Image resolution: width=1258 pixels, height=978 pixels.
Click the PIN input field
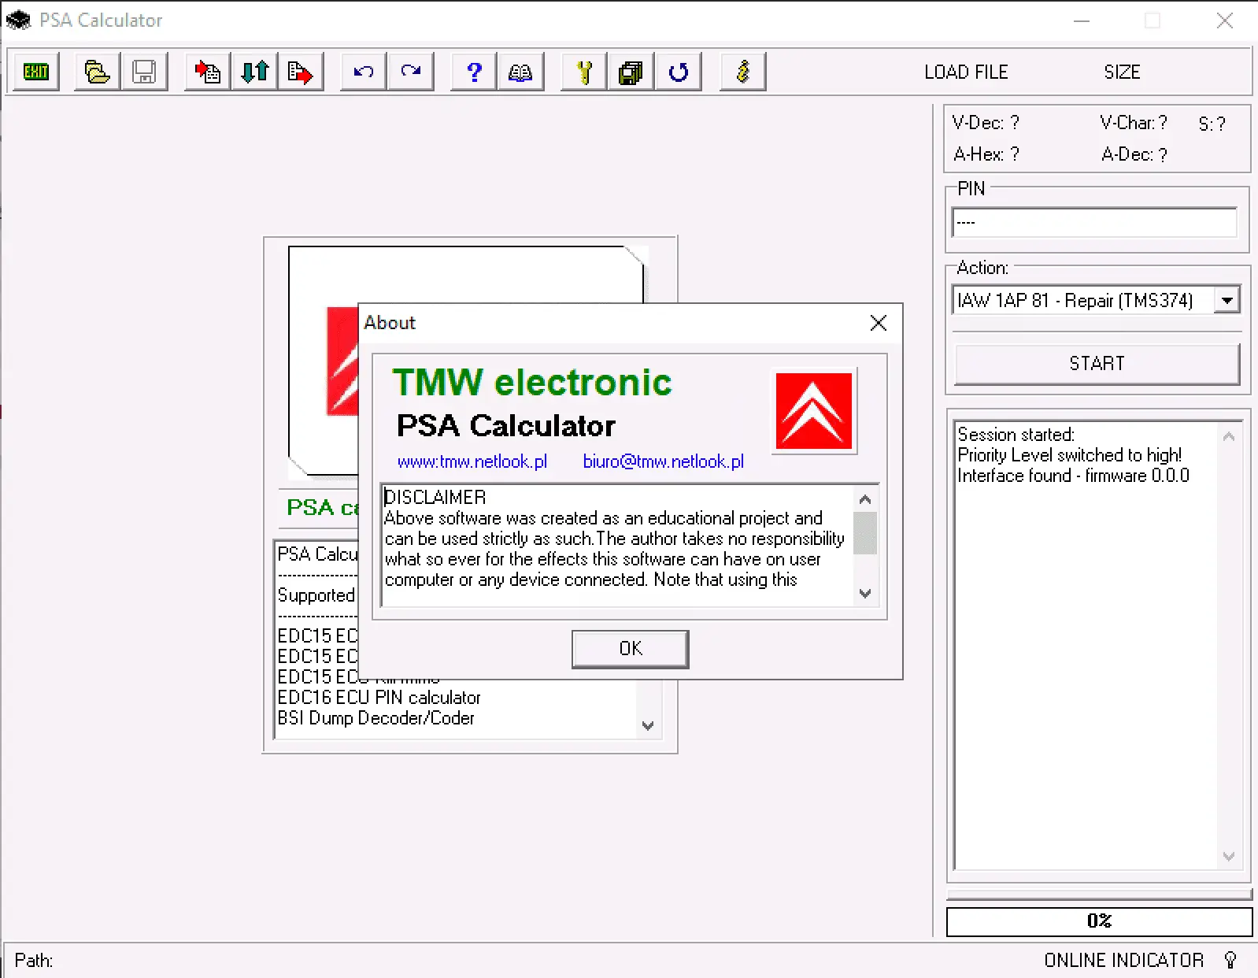pyautogui.click(x=1094, y=222)
